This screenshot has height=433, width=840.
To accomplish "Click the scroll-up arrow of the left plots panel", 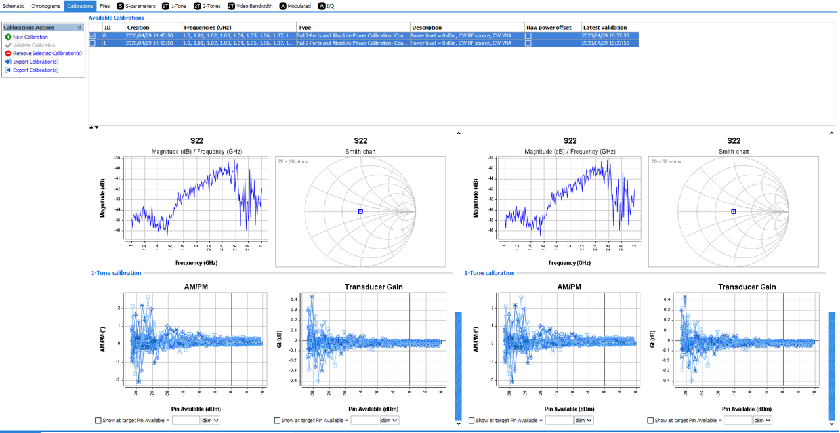I will tap(459, 133).
